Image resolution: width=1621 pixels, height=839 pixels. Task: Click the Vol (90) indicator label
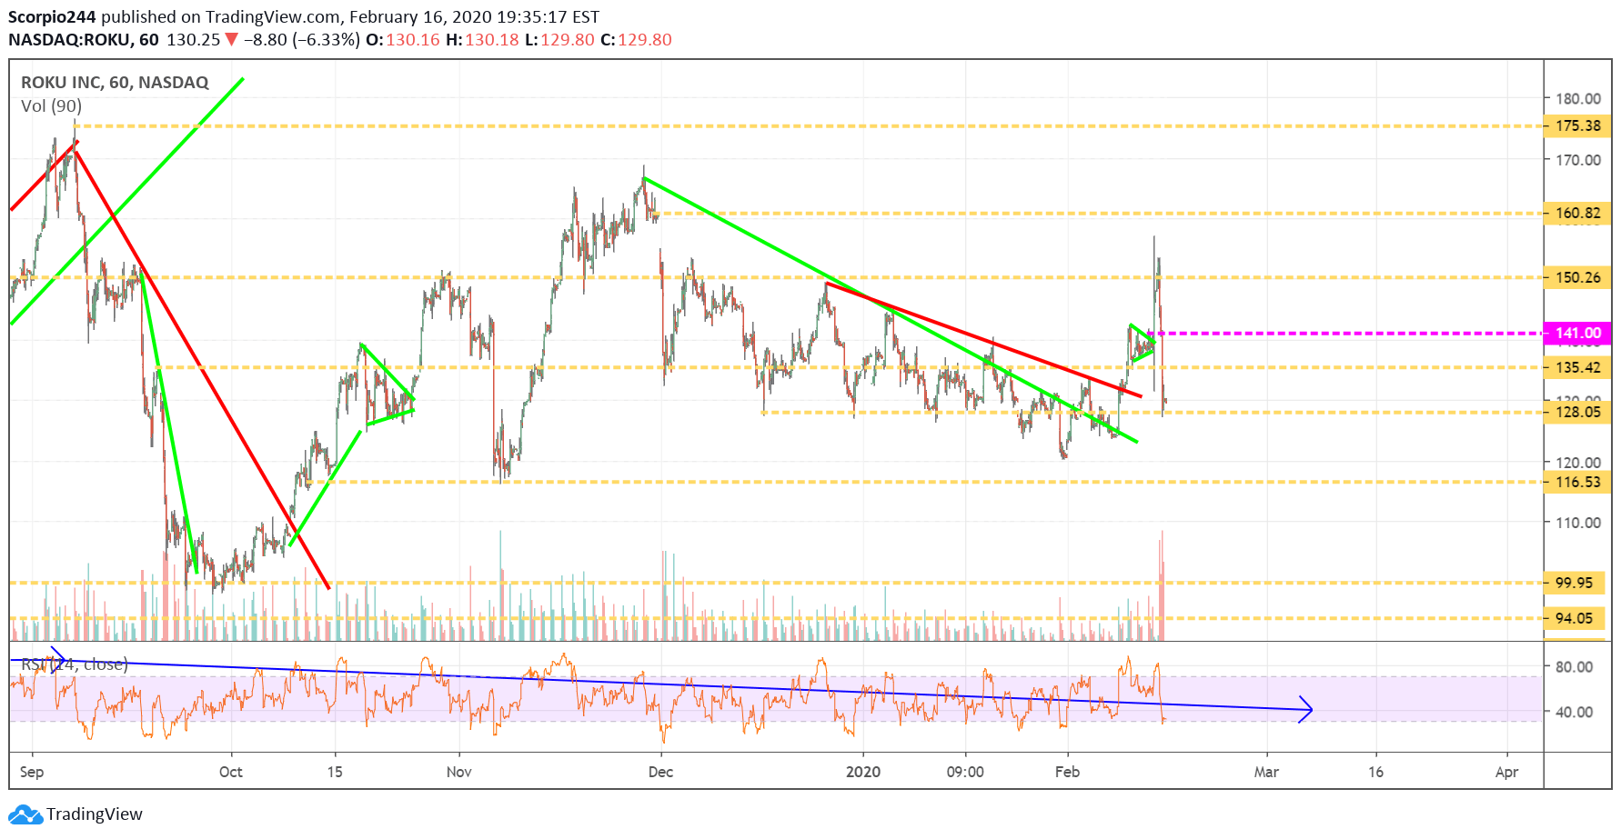click(51, 106)
